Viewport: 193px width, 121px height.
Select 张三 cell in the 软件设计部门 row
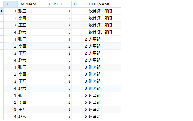point(32,11)
